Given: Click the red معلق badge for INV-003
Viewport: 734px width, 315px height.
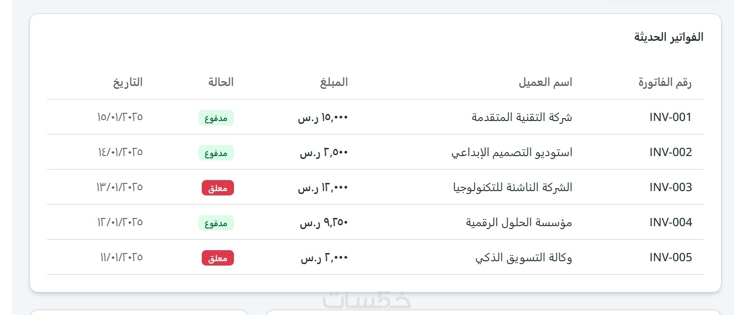Looking at the screenshot, I should click(x=218, y=188).
